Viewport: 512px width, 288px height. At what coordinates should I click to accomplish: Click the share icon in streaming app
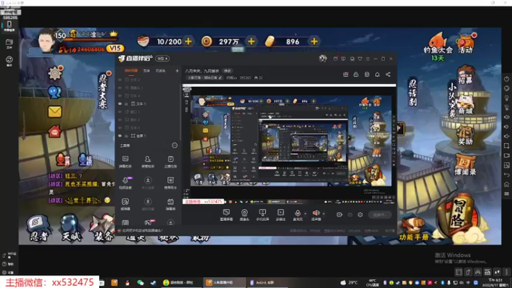[x=388, y=74]
